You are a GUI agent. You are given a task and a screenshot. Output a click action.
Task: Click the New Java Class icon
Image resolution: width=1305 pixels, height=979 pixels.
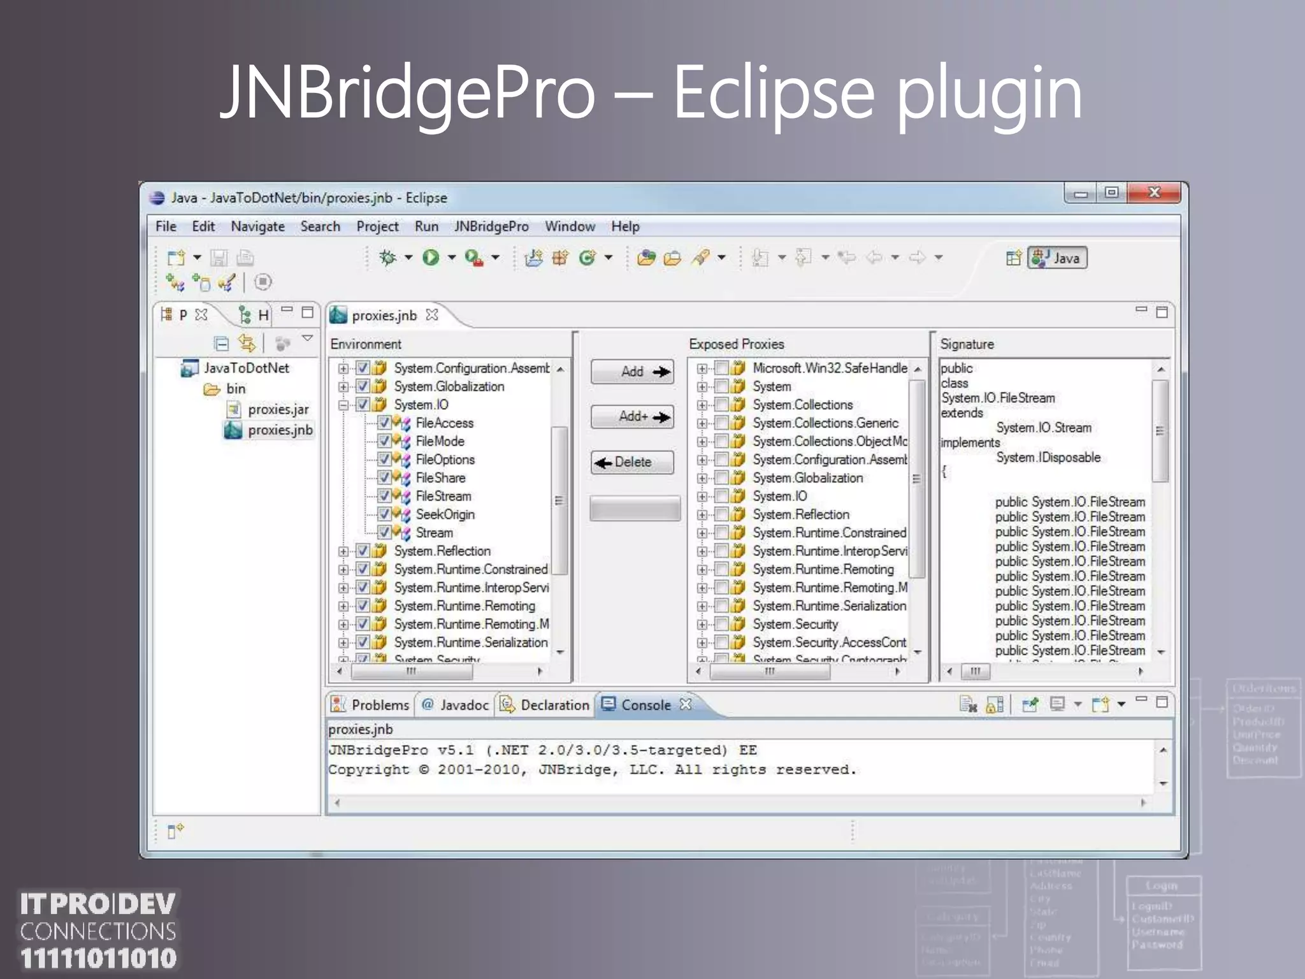587,257
